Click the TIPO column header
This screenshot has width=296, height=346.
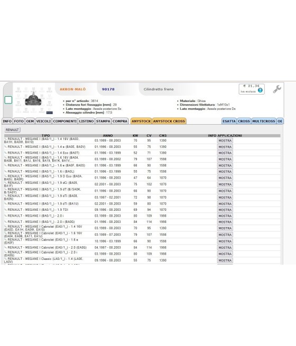point(45,135)
